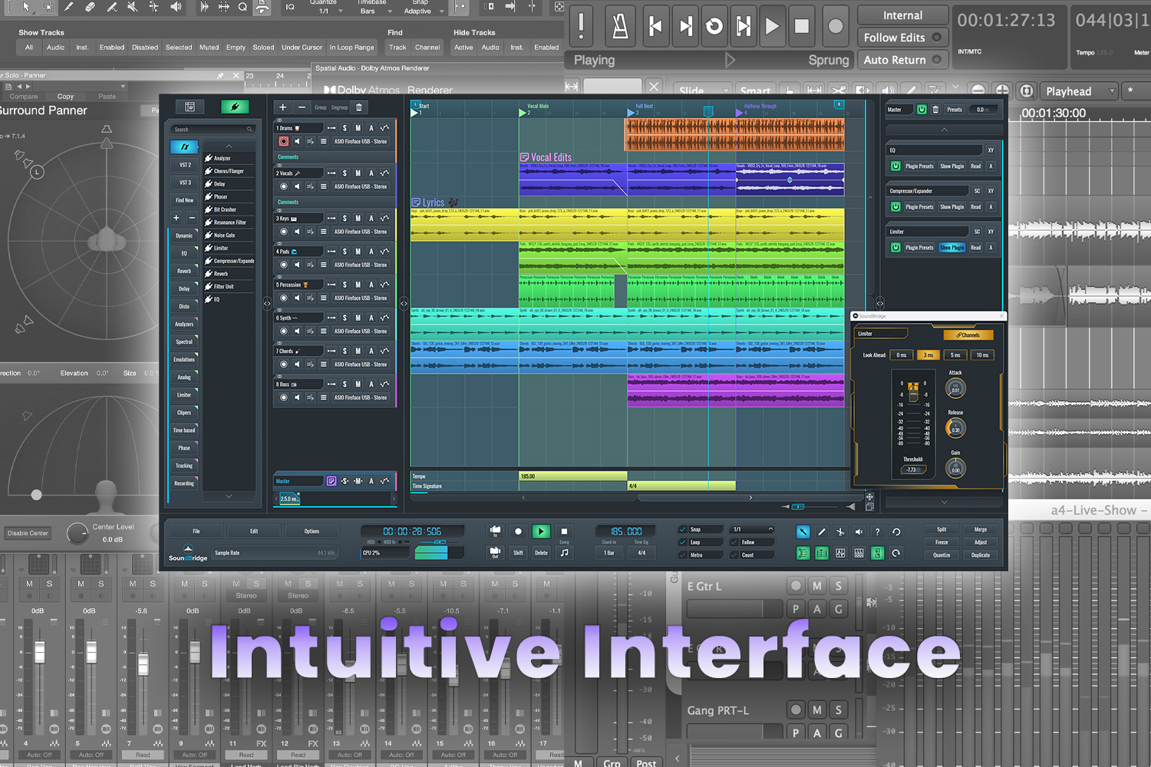Delete selected track with the trash icon
The image size is (1151, 767).
pos(358,107)
